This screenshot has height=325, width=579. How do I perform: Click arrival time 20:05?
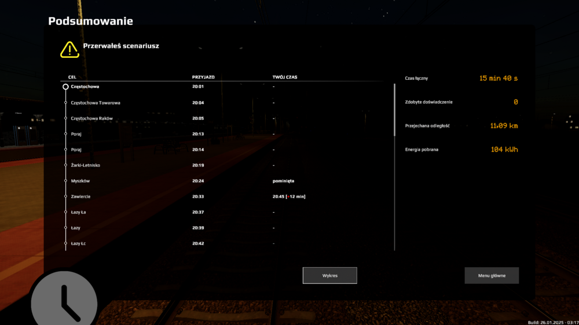[x=198, y=119]
